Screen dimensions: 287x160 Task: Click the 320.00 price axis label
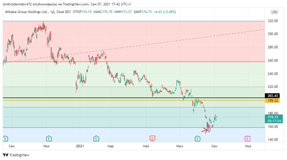[273, 21]
